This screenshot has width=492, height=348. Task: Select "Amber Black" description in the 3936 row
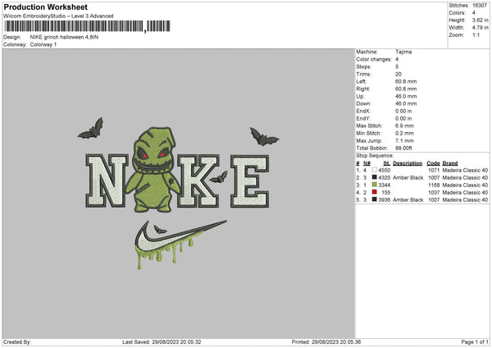(408, 199)
